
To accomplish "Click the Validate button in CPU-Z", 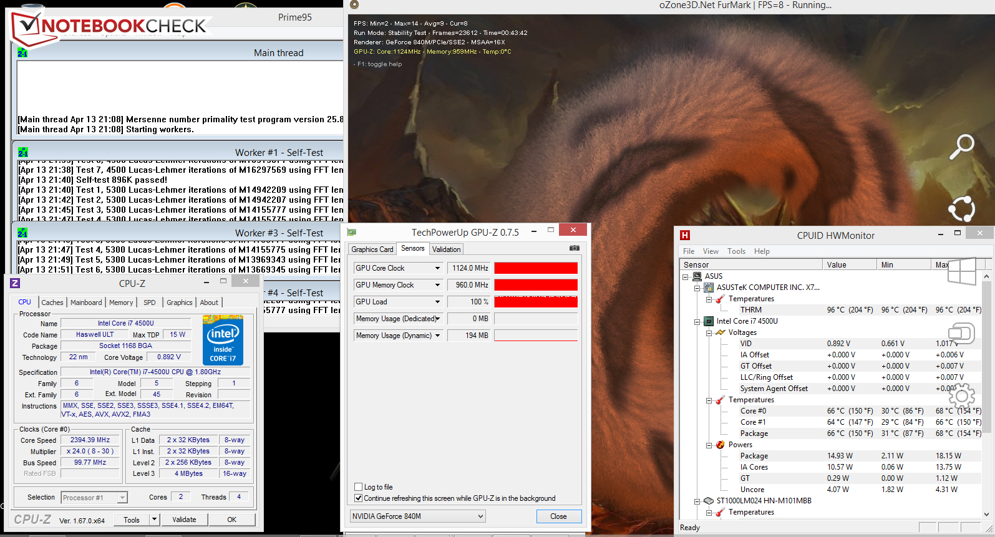I will 184,520.
